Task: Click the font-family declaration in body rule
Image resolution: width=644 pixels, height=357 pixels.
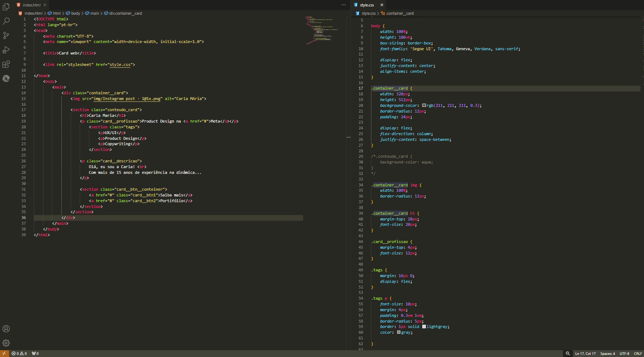Action: [450, 49]
